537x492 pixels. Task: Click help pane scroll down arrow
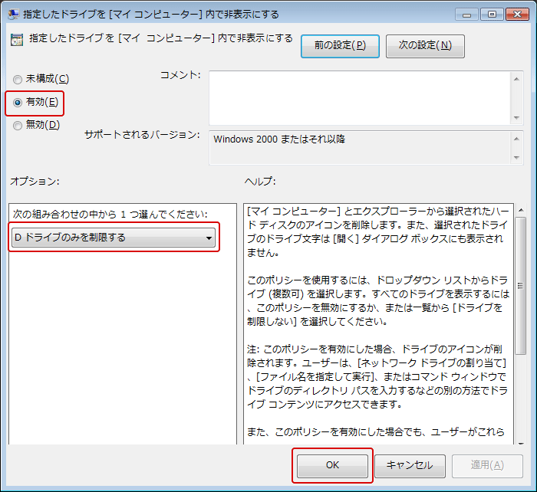point(521,443)
